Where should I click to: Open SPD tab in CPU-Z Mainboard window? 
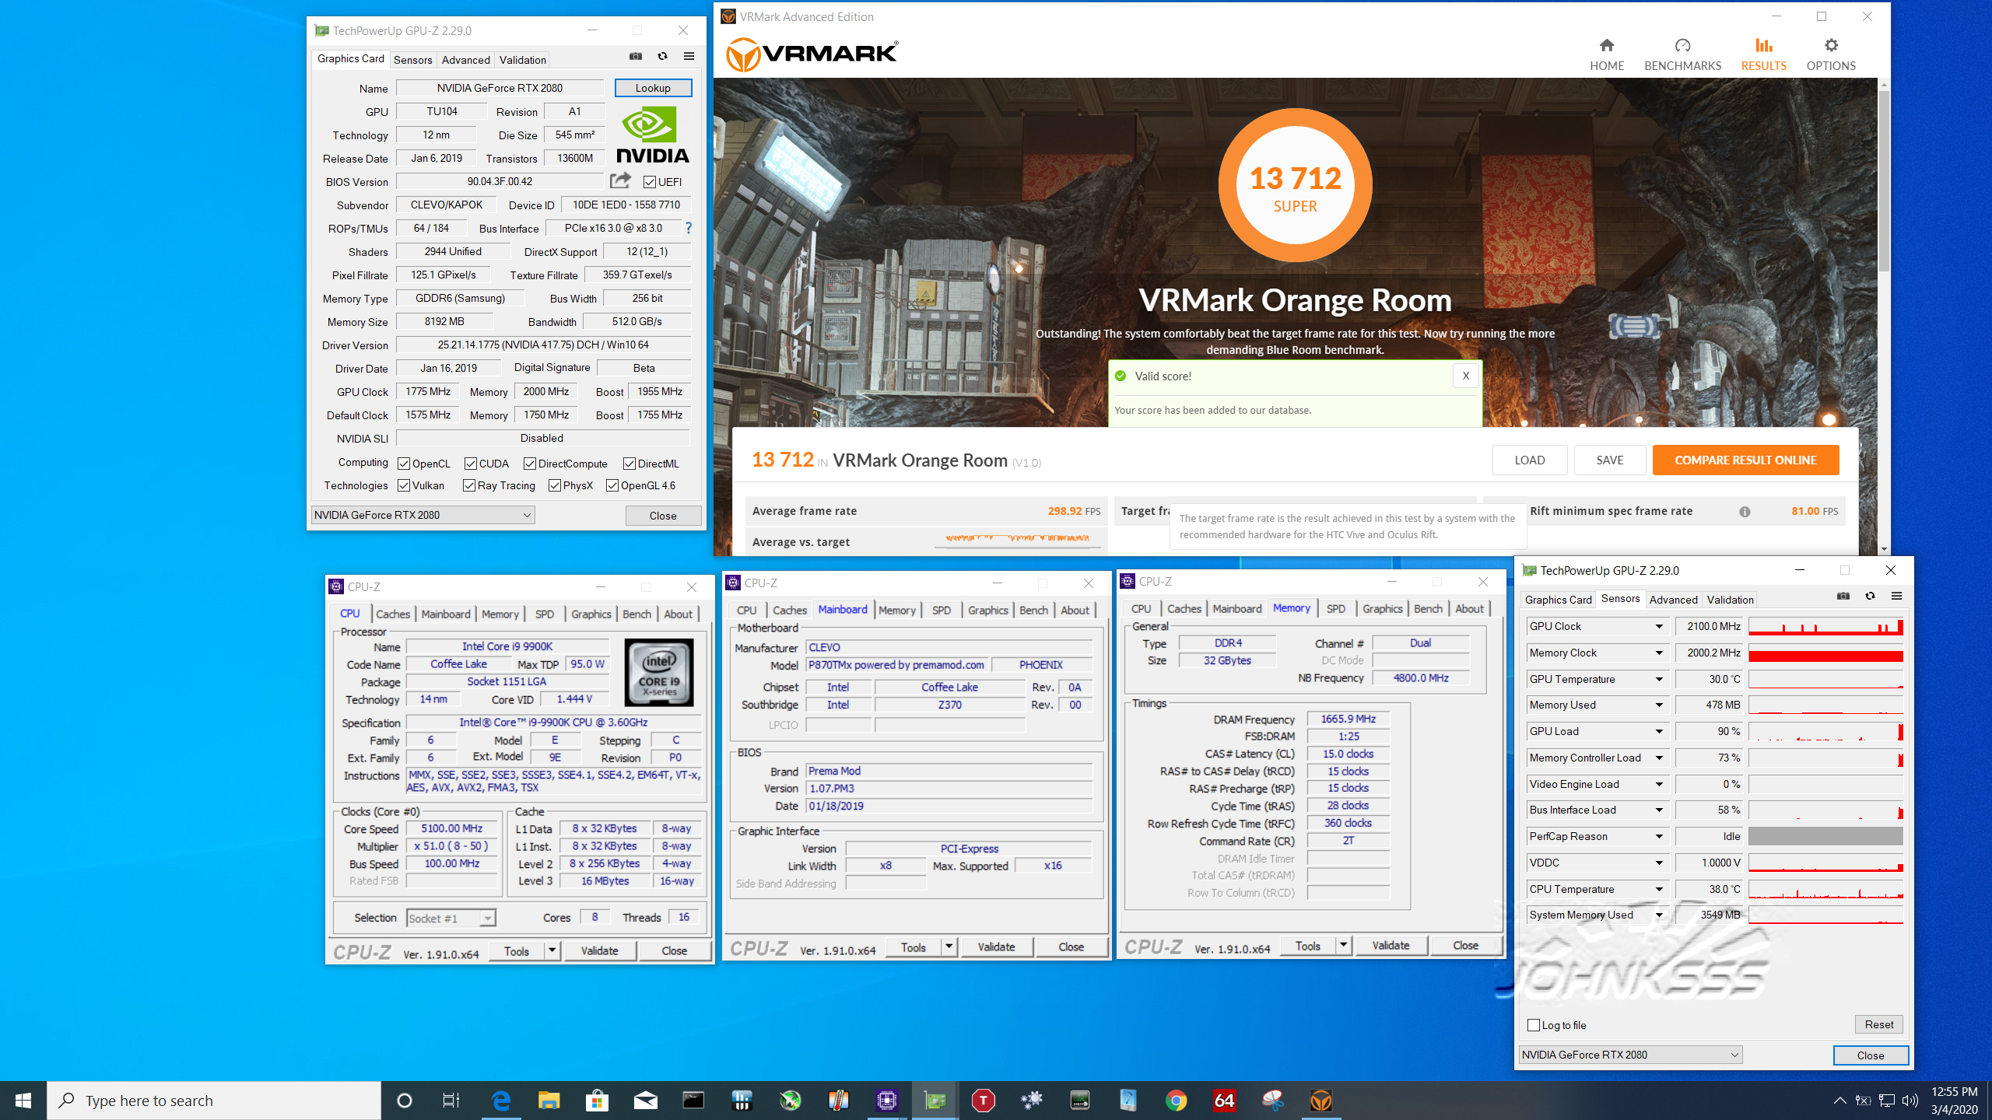click(941, 611)
